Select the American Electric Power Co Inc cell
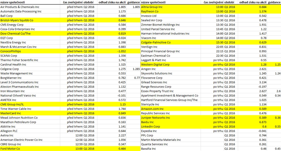The image size is (281, 151). 30,140
